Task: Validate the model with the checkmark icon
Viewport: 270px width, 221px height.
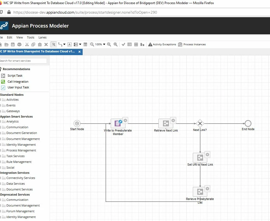Action: pos(123,44)
